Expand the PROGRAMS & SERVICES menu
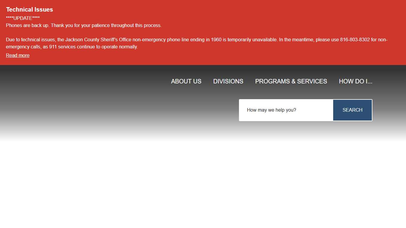406x228 pixels. (x=291, y=81)
